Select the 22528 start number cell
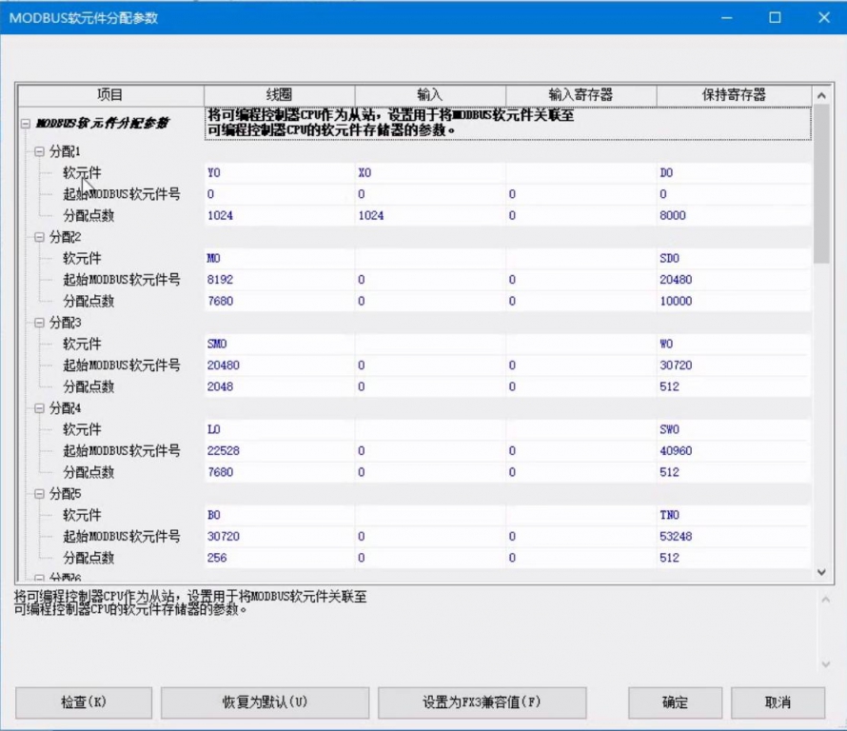This screenshot has width=847, height=731. pyautogui.click(x=279, y=450)
